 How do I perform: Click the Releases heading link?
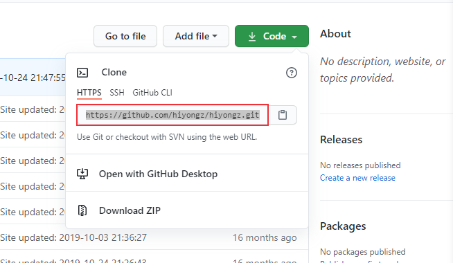pyautogui.click(x=341, y=140)
